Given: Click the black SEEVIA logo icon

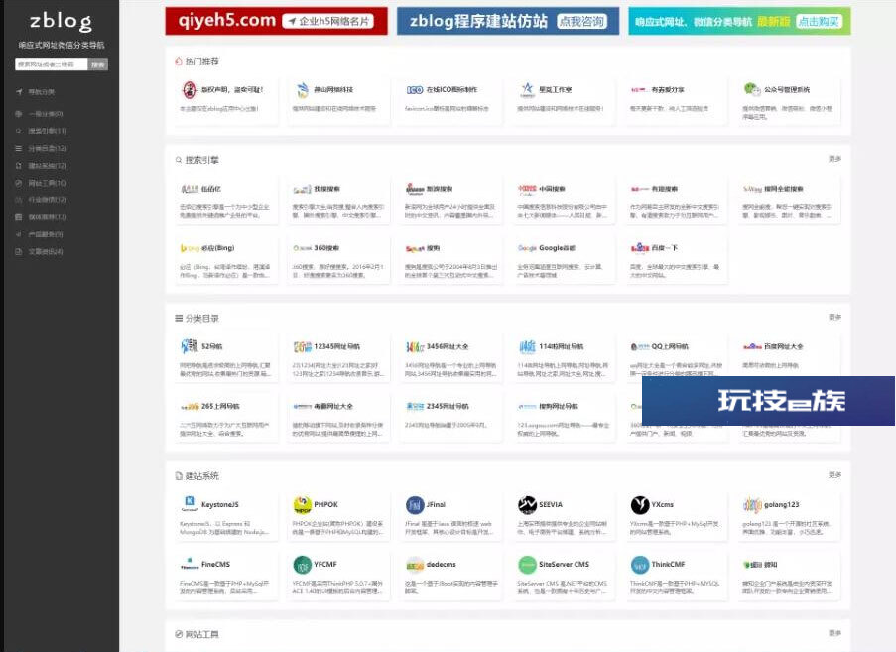Looking at the screenshot, I should (x=527, y=504).
